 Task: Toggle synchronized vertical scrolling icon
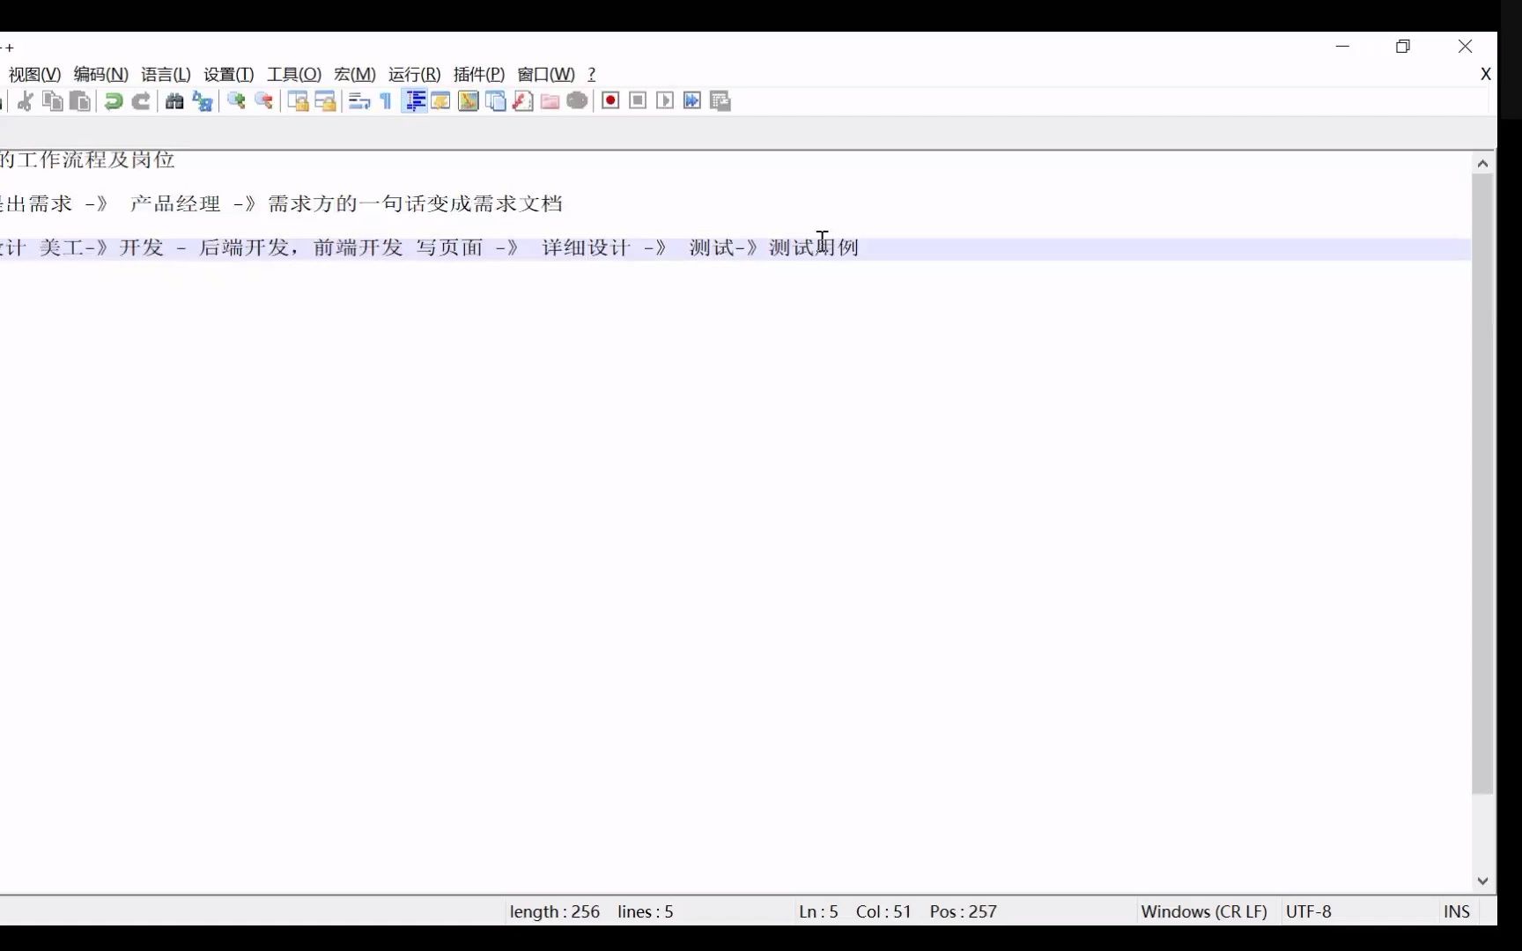tap(298, 101)
